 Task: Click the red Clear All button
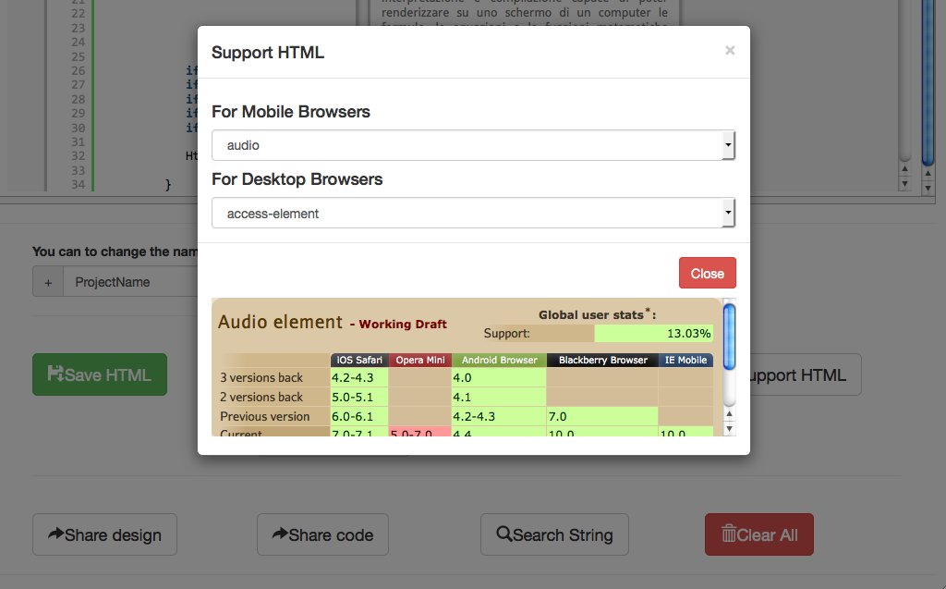point(759,534)
